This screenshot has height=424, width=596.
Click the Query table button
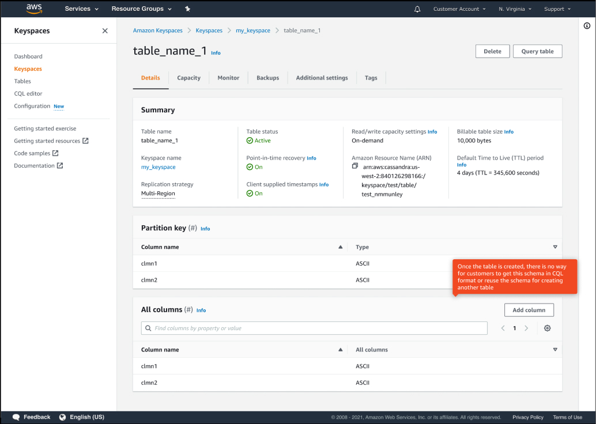(537, 51)
